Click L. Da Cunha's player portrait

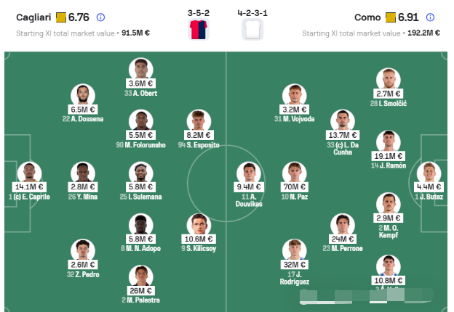pyautogui.click(x=340, y=121)
